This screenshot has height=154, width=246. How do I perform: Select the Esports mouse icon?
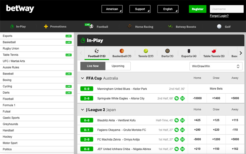(x=189, y=51)
